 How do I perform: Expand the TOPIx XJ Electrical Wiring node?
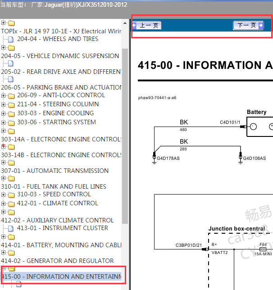coord(3,23)
